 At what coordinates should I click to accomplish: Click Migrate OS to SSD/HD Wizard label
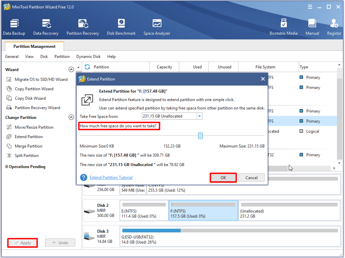(41, 79)
